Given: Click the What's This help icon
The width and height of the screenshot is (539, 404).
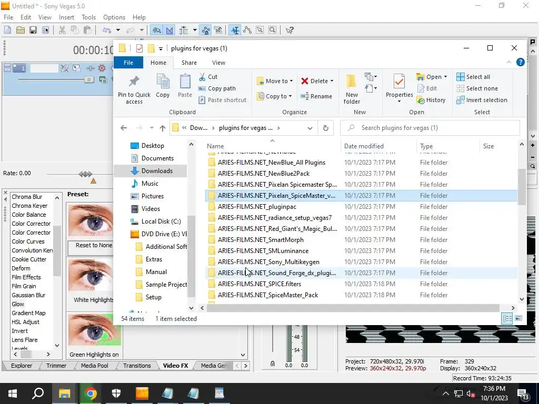Looking at the screenshot, I should tap(290, 30).
